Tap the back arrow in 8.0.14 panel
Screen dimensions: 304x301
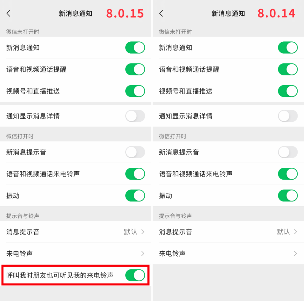pyautogui.click(x=161, y=13)
